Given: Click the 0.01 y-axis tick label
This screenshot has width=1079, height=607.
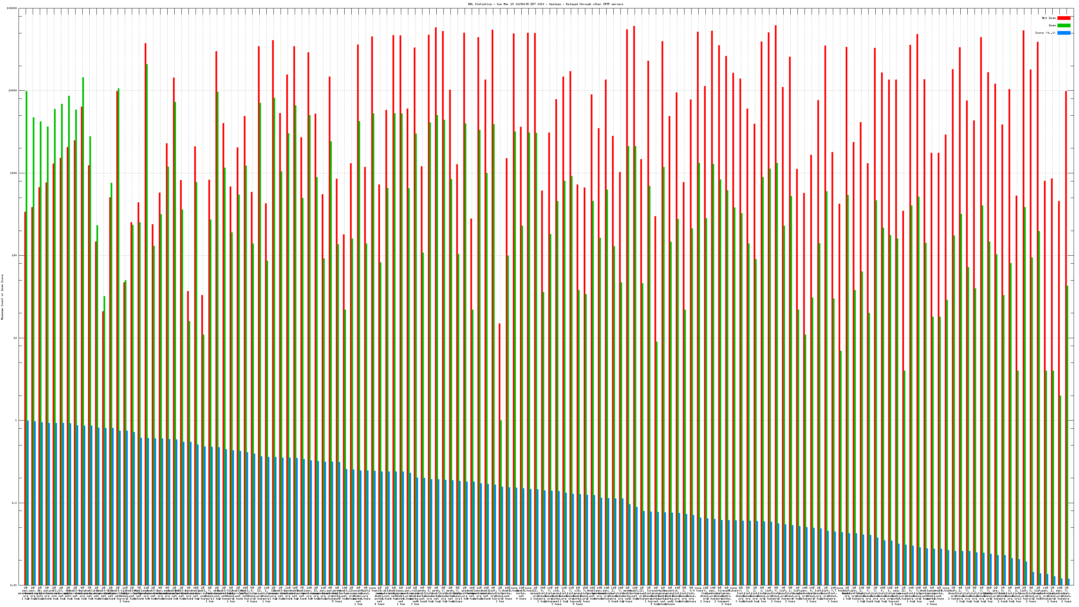Looking at the screenshot, I should click(14, 585).
